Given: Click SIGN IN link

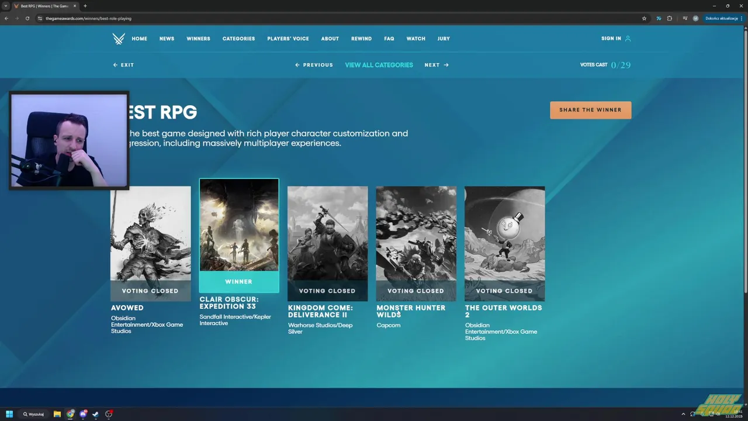Looking at the screenshot, I should tap(611, 39).
